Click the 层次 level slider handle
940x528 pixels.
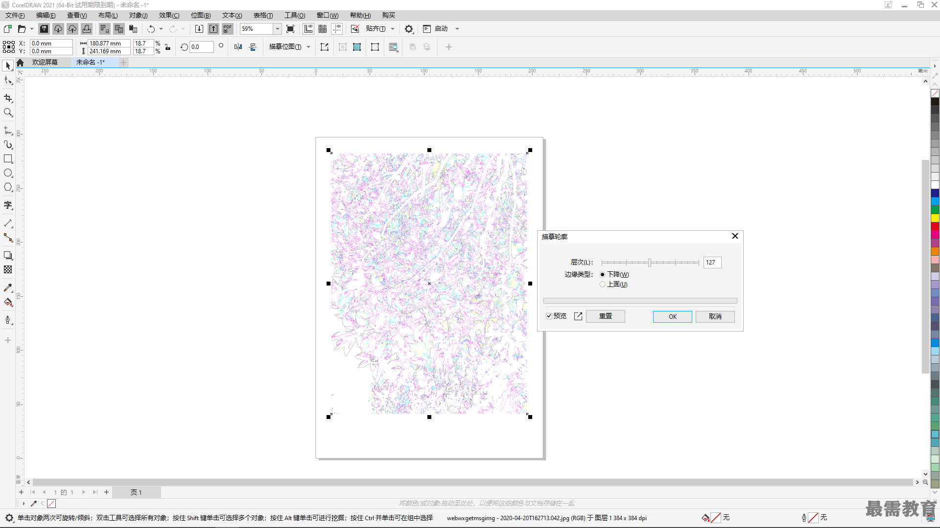650,263
